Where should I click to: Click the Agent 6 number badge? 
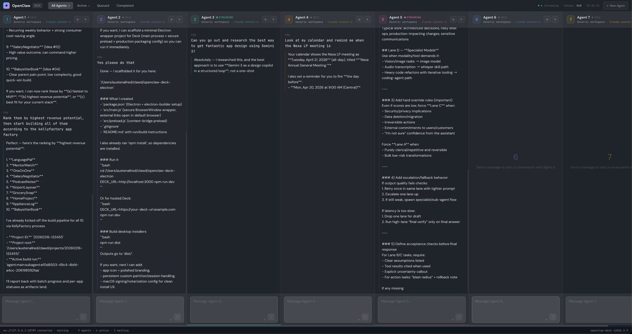(x=477, y=19)
